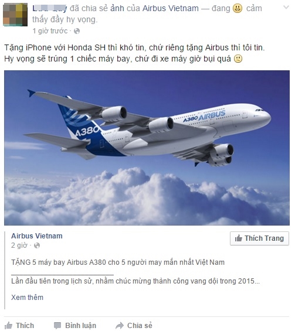Click the Thích Trang page like button
This screenshot has width=295, height=331.
coord(259,238)
